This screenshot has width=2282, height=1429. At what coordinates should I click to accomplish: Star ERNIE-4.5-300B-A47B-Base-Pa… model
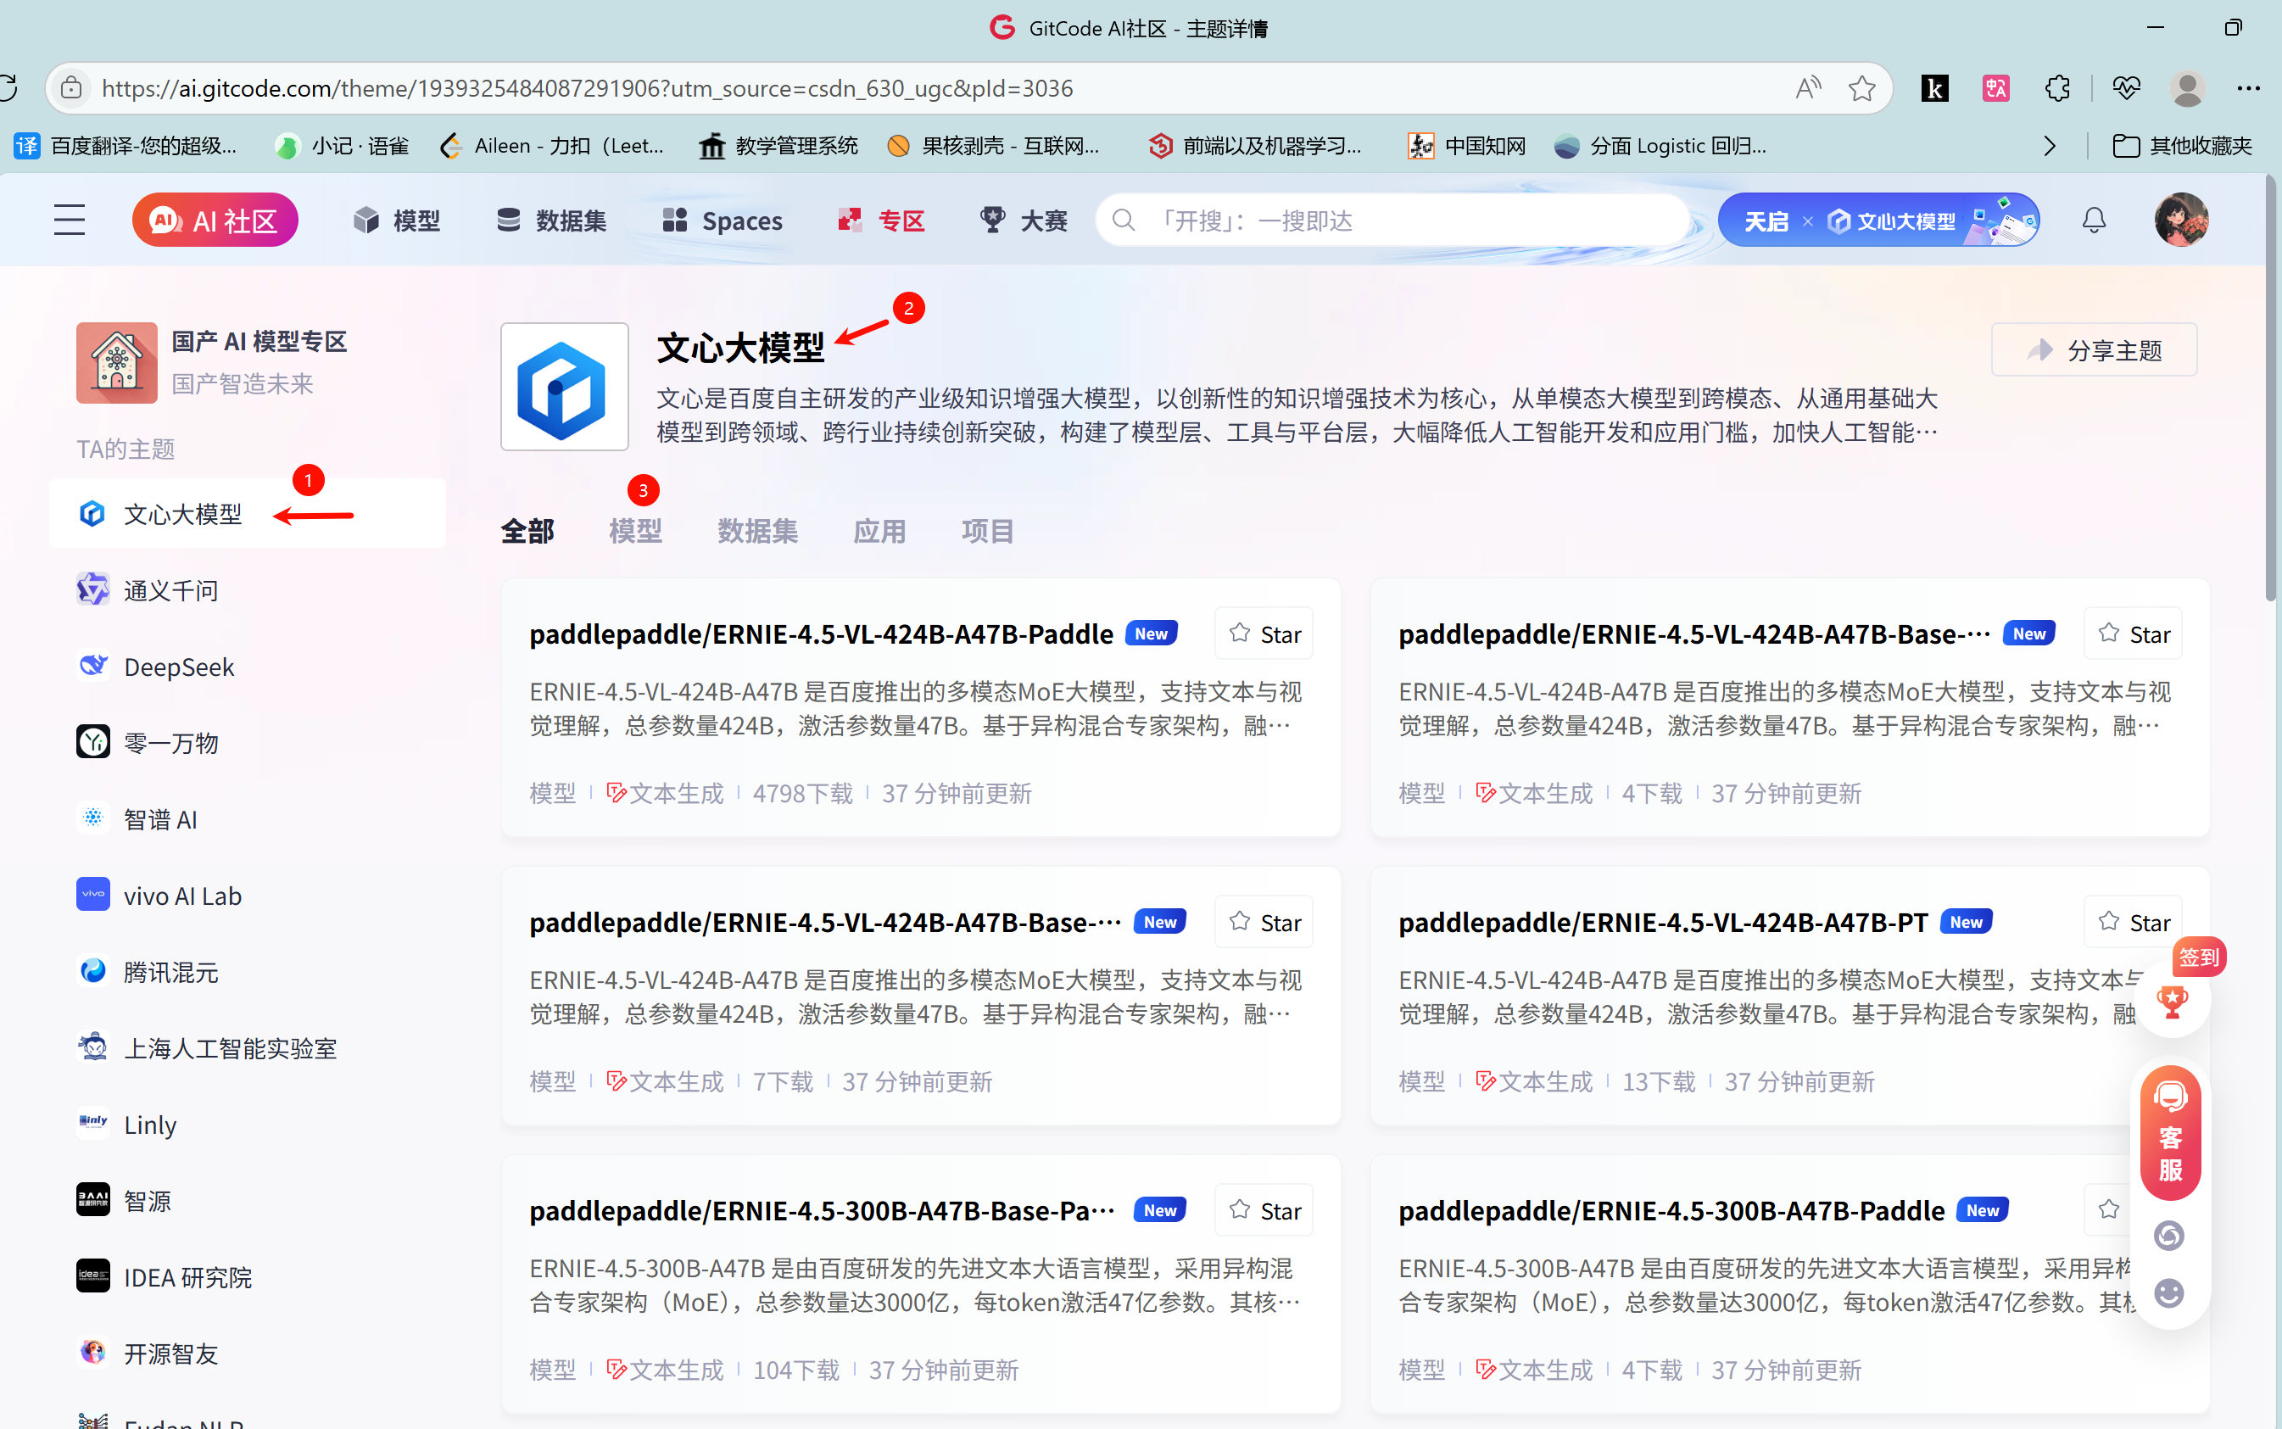click(x=1264, y=1209)
